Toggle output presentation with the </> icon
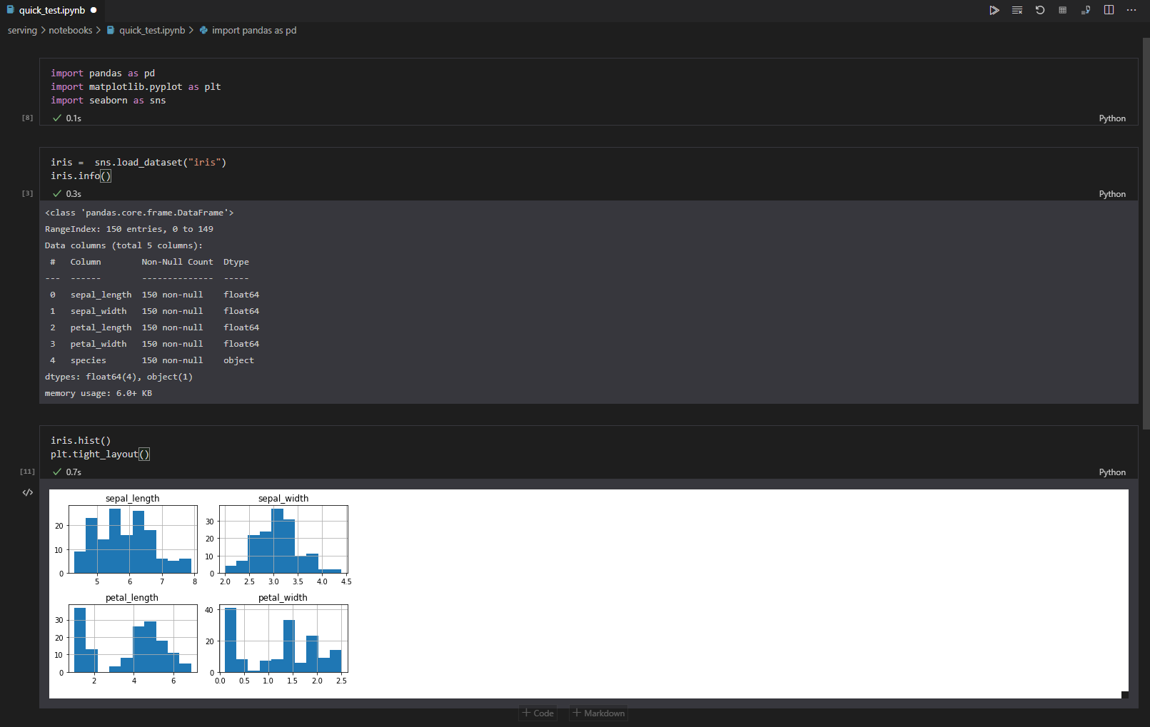Viewport: 1150px width, 727px height. (x=27, y=492)
